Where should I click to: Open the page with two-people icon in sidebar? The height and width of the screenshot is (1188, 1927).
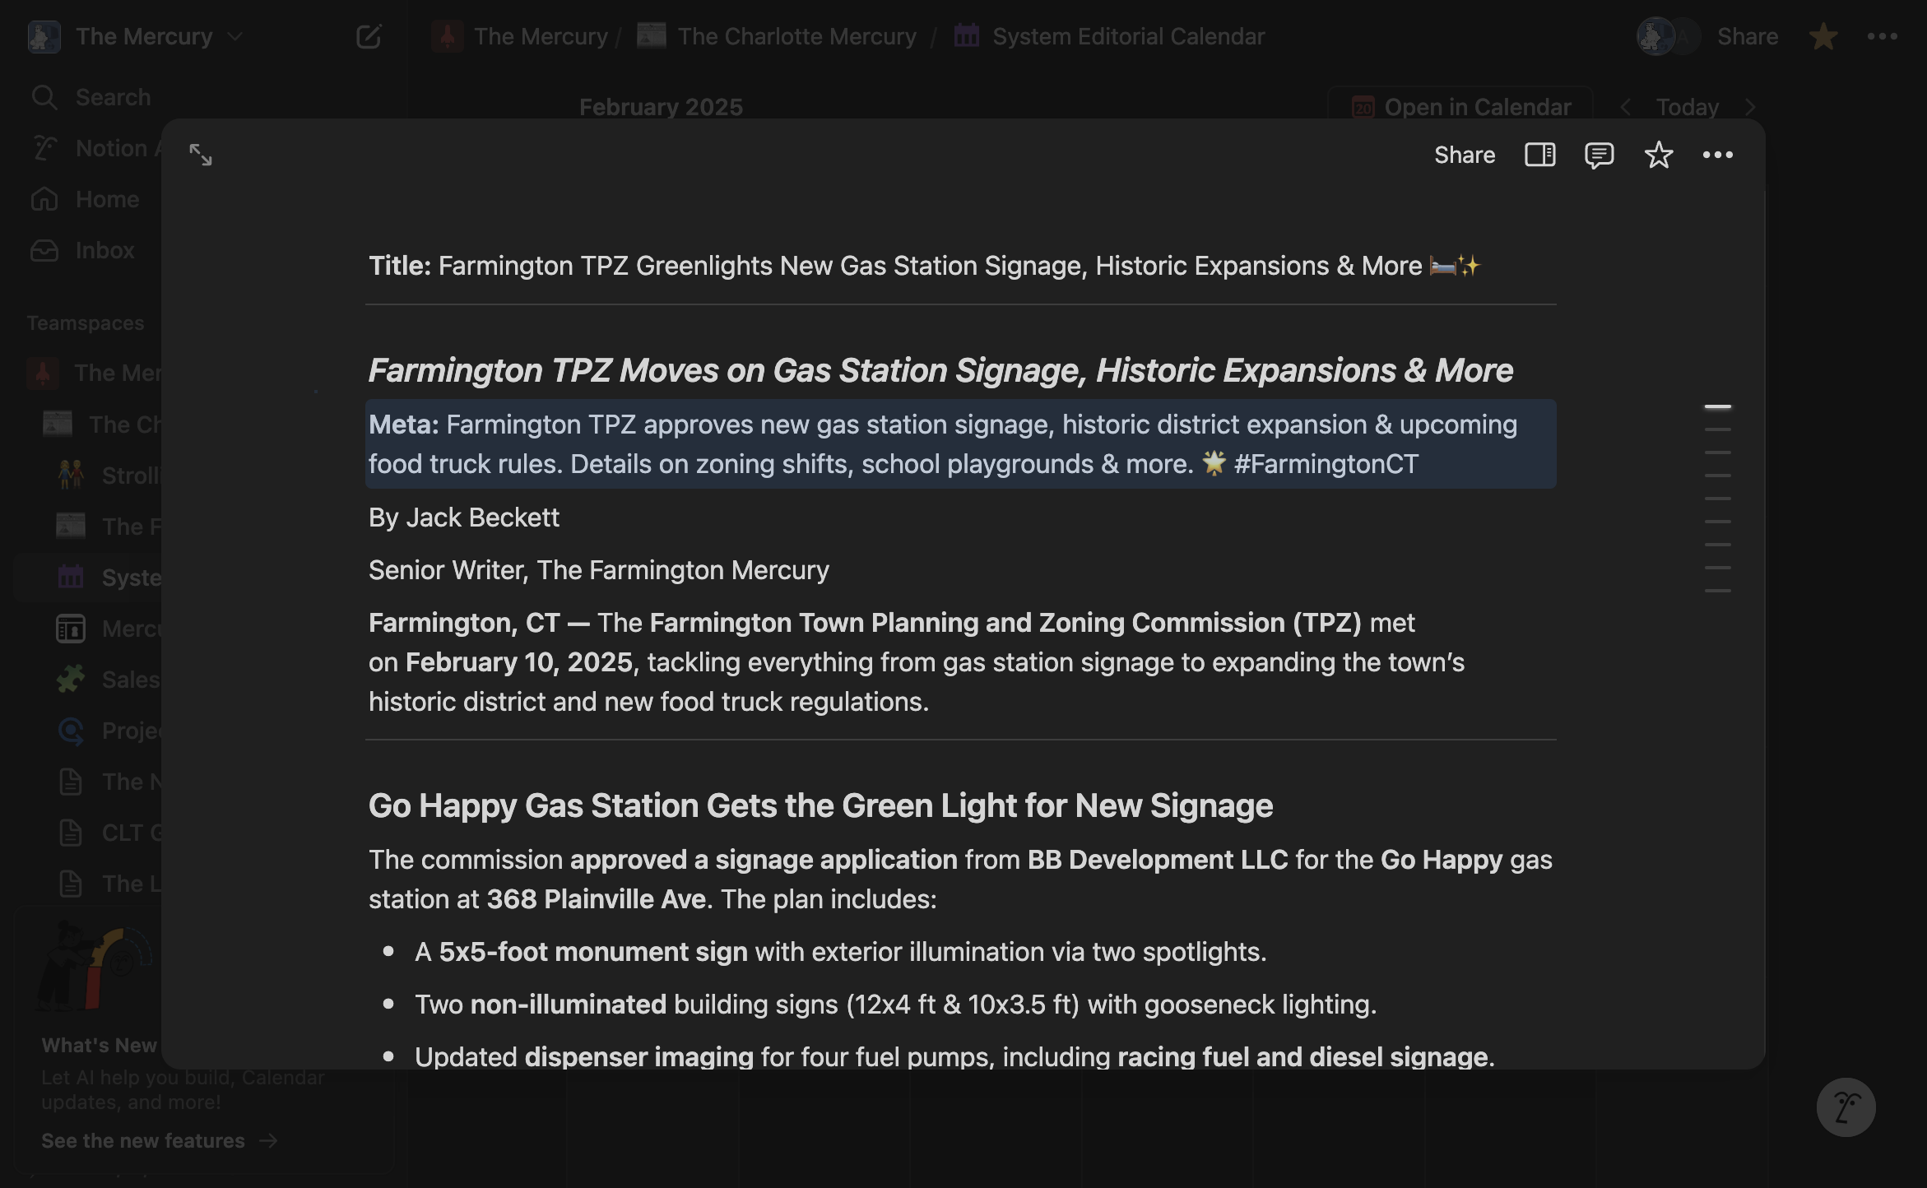pyautogui.click(x=71, y=475)
